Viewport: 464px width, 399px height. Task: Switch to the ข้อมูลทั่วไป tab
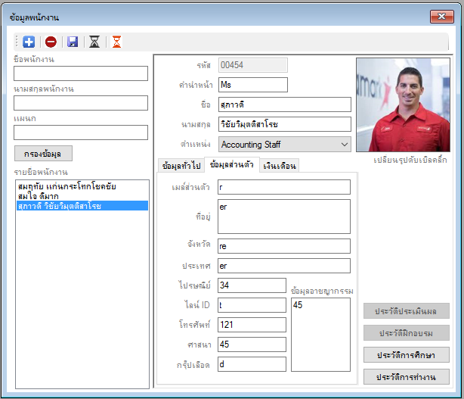[x=181, y=165]
